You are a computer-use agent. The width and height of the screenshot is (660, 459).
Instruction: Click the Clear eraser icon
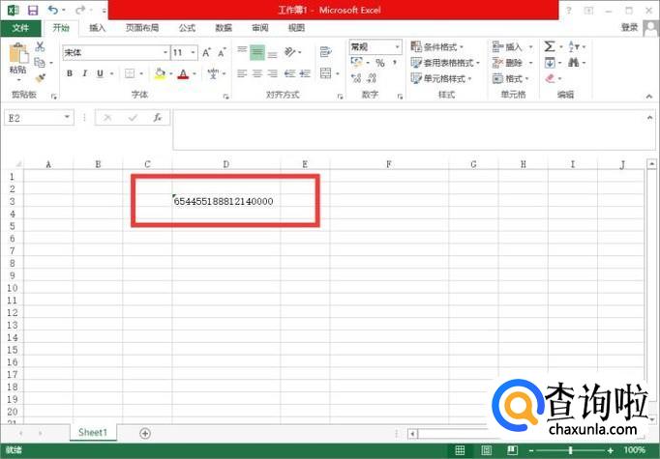tap(550, 78)
